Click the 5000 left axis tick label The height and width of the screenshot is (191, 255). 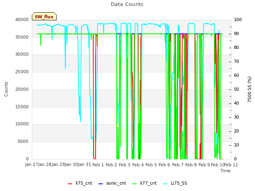click(23, 142)
